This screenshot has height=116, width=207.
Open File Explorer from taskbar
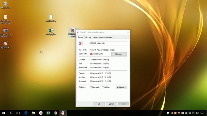[x=33, y=113]
